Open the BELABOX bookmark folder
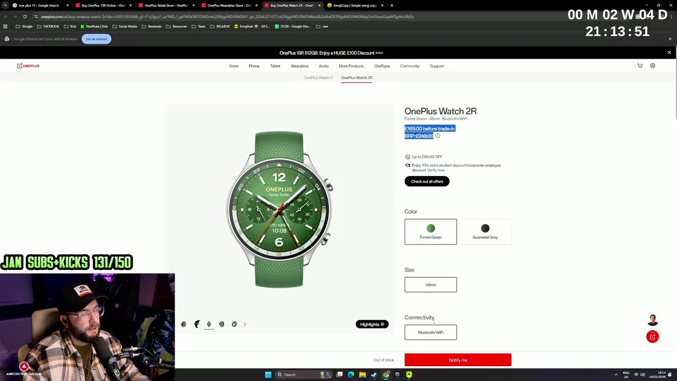This screenshot has height=381, width=677. [x=220, y=26]
